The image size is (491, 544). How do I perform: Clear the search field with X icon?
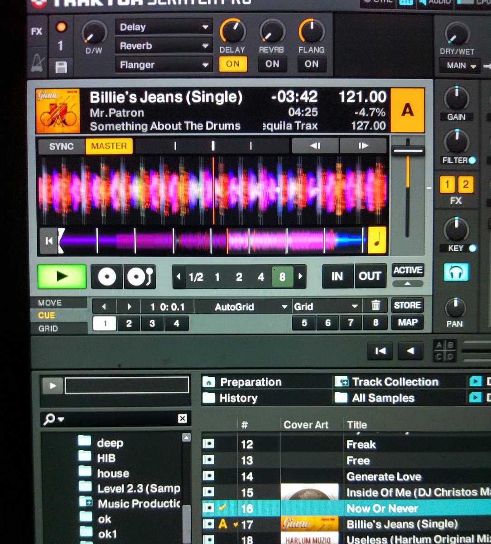(x=182, y=418)
